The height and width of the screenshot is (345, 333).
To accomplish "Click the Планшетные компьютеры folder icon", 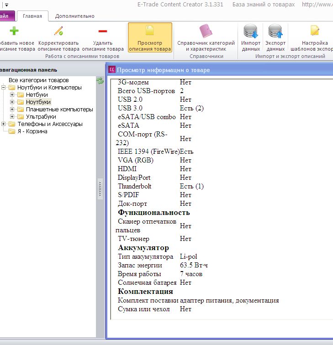I will [x=21, y=110].
